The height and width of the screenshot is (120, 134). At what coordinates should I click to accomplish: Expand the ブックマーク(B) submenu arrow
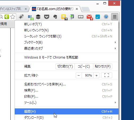coord(115,42)
